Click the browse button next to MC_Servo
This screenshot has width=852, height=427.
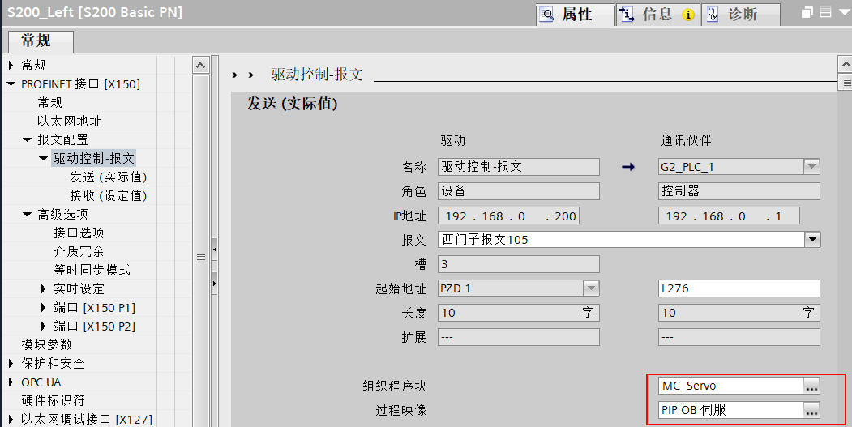click(x=811, y=386)
